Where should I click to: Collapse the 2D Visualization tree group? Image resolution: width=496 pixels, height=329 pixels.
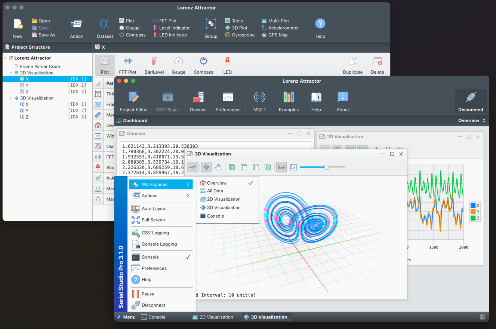(11, 73)
